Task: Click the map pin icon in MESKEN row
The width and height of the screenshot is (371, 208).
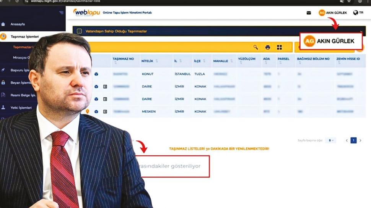Action: [x=88, y=111]
